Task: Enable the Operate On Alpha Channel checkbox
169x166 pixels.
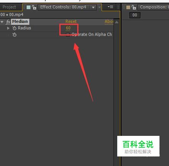Action: coord(68,35)
